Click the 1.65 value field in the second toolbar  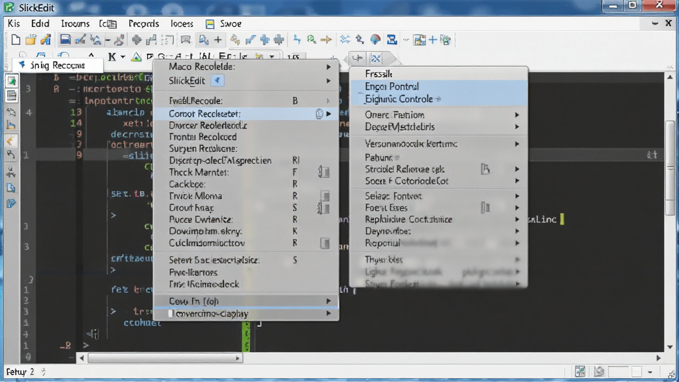click(294, 57)
